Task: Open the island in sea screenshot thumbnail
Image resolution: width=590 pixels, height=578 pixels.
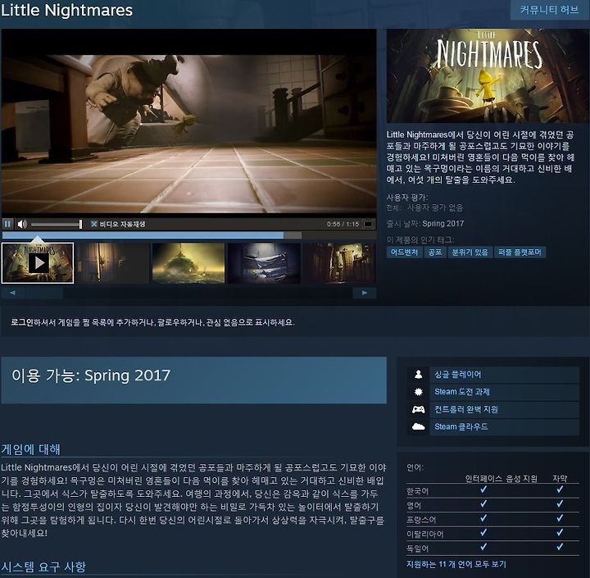Action: [188, 263]
